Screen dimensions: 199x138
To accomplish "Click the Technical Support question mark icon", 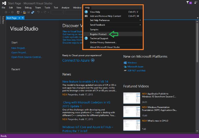I will click(x=86, y=38).
